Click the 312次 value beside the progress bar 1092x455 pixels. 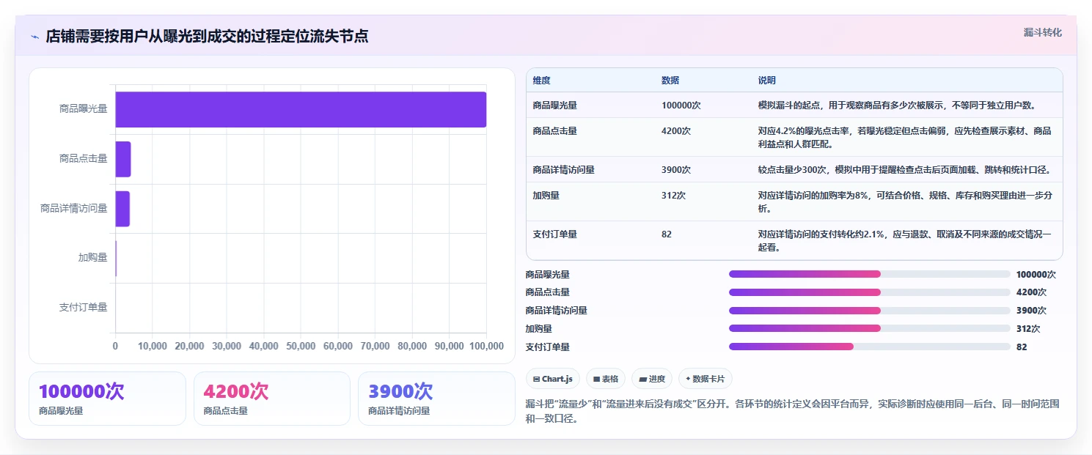tap(1028, 329)
